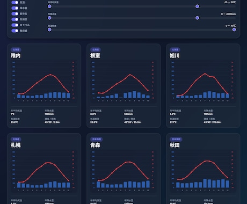Click the 年平均気温 slider minimum handle
The image size is (247, 204).
point(49,6)
